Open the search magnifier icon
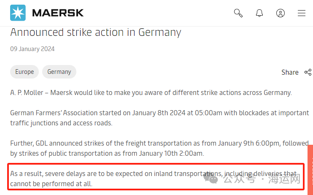 point(238,13)
